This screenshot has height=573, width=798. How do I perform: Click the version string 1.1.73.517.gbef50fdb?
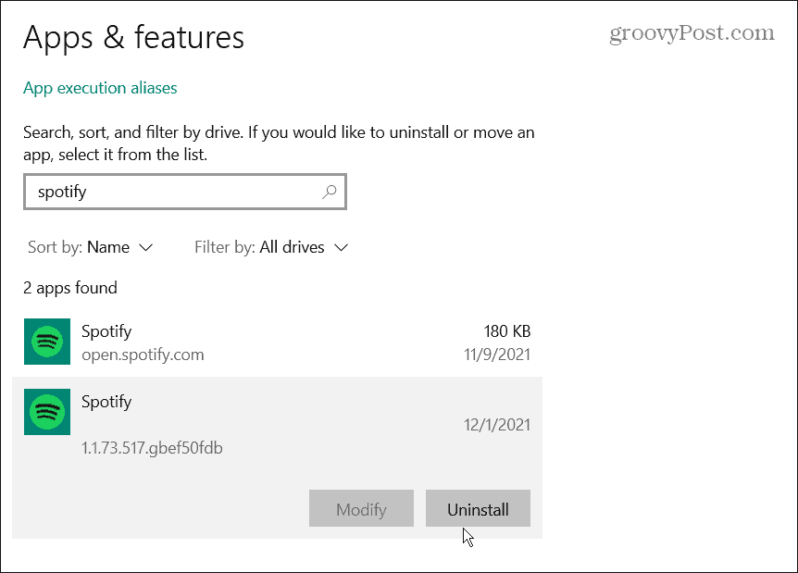[152, 448]
